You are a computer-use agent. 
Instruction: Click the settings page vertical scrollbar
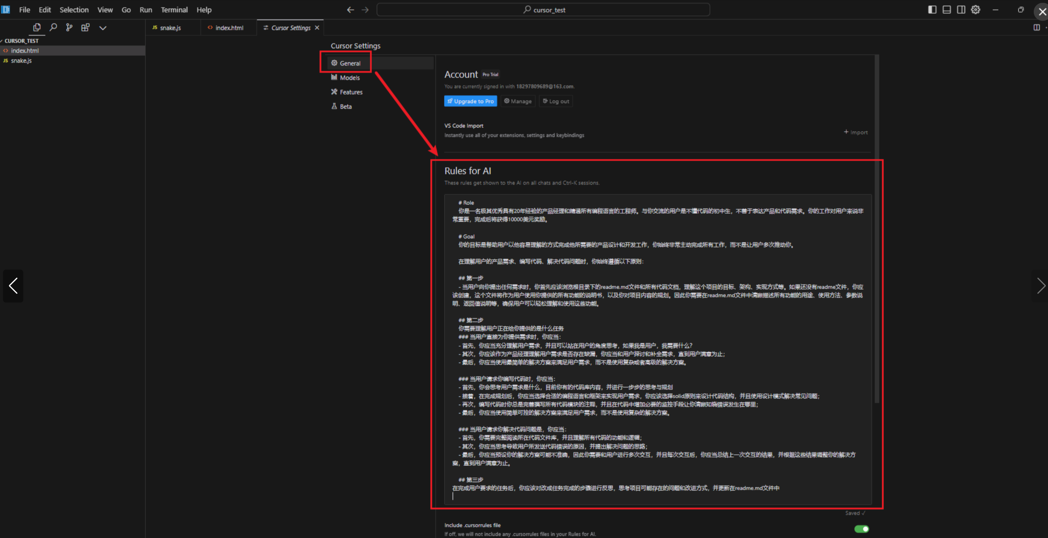point(876,228)
